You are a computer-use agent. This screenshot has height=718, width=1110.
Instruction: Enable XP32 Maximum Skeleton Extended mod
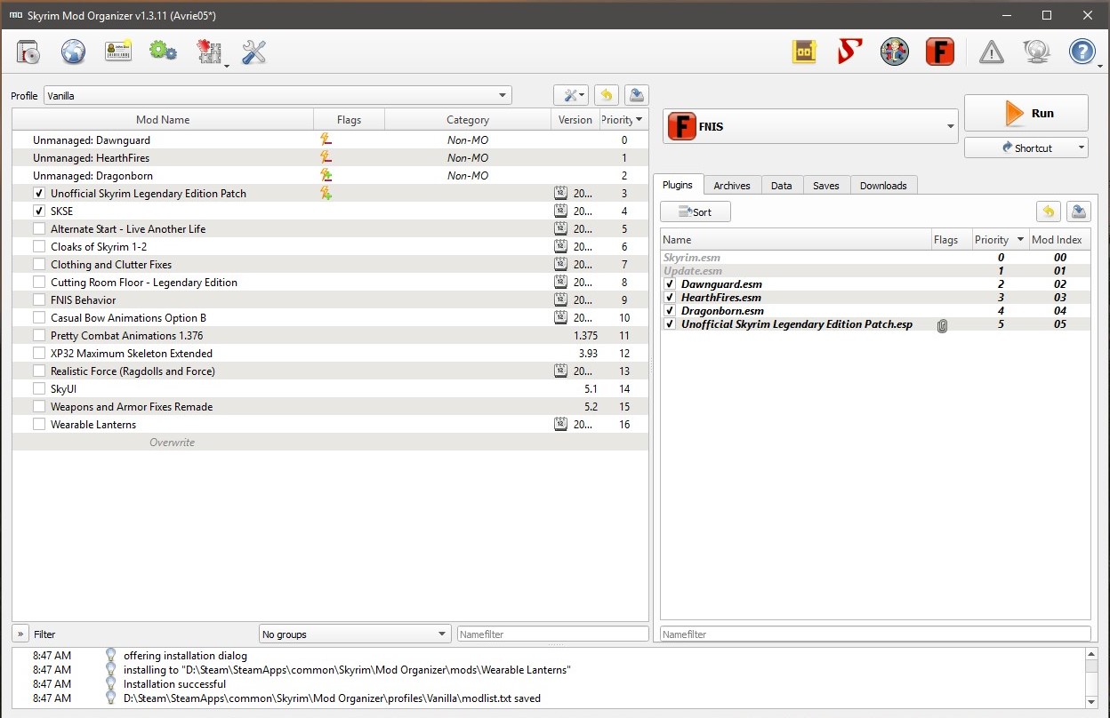pos(39,353)
